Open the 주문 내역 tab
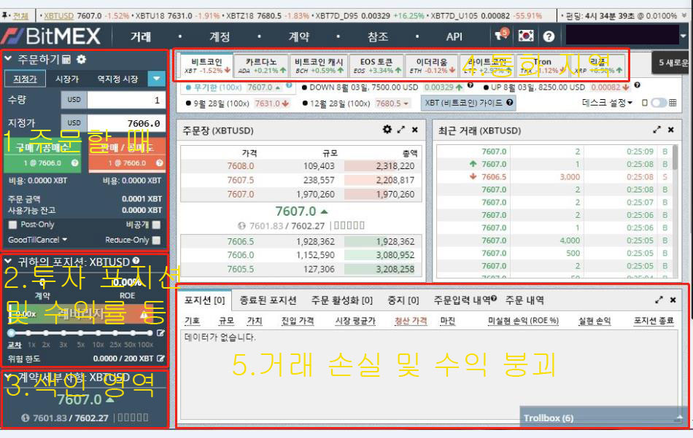Screen dimensions: 693x438 pos(524,300)
